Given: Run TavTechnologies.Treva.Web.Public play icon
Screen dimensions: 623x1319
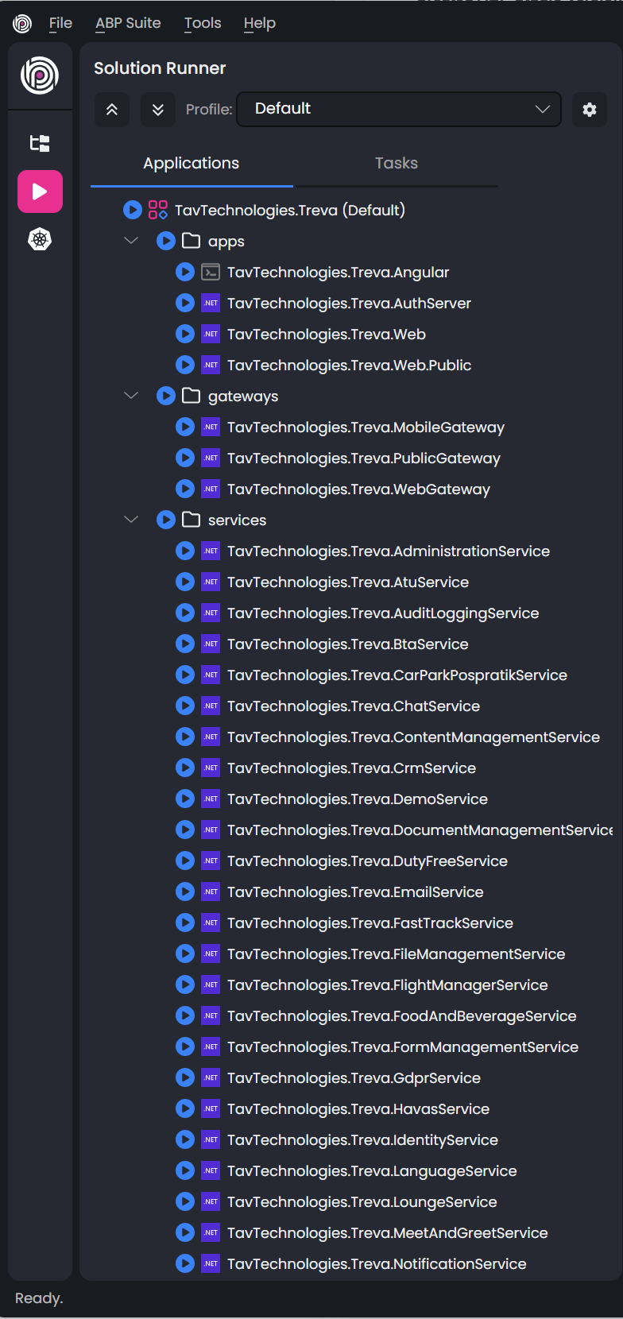Looking at the screenshot, I should (185, 365).
